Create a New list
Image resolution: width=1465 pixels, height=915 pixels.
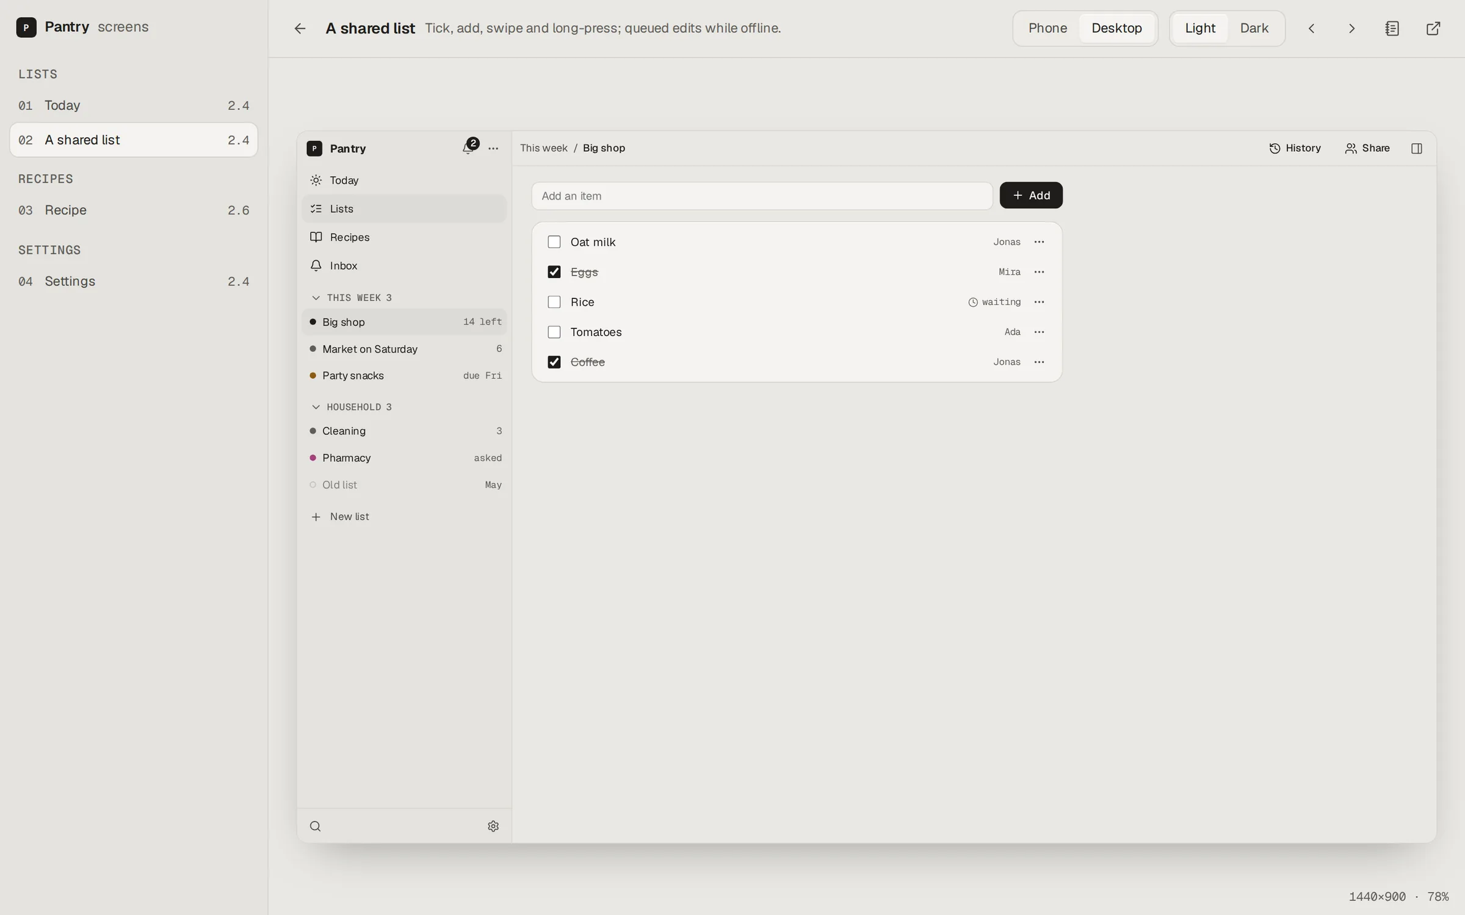(404, 517)
